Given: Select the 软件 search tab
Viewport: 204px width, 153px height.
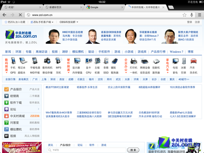Looking at the screenshot, I should tap(92, 145).
